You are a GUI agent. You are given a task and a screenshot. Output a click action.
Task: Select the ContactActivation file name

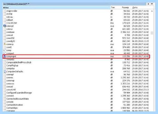pyautogui.click(x=14, y=105)
